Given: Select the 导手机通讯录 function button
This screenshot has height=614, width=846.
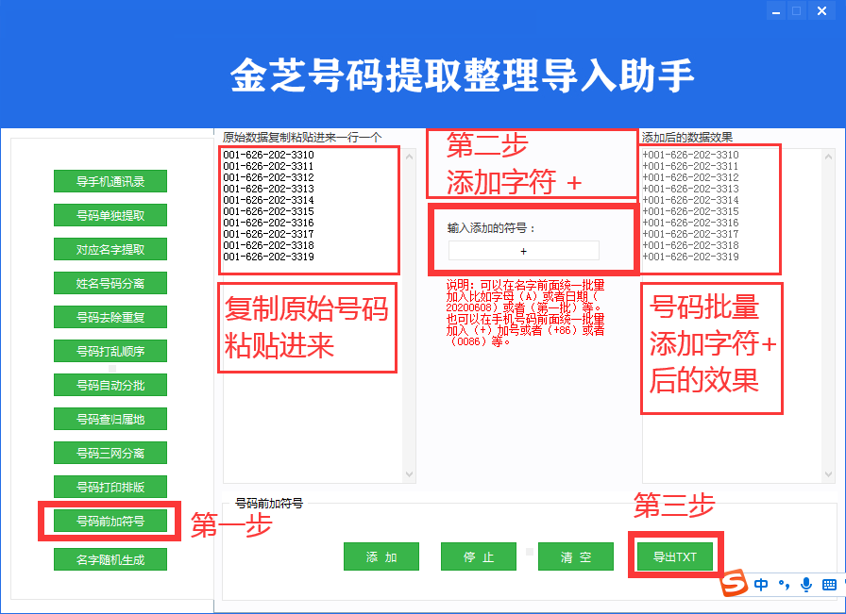Looking at the screenshot, I should (110, 181).
